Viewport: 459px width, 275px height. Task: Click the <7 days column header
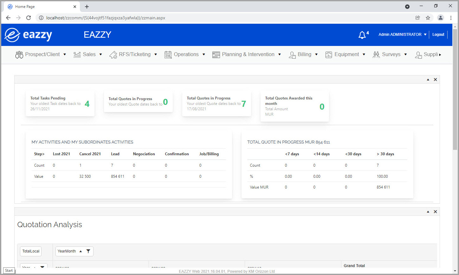pyautogui.click(x=292, y=154)
